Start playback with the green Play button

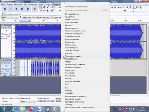(x=11, y=9)
